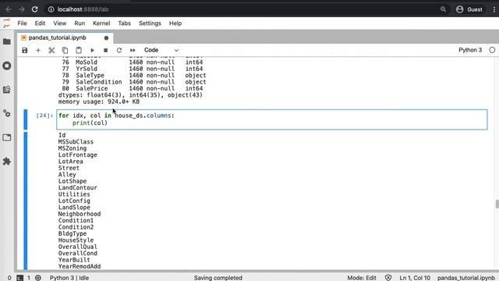The width and height of the screenshot is (499, 281).
Task: Go back in browser history
Action: point(9,9)
